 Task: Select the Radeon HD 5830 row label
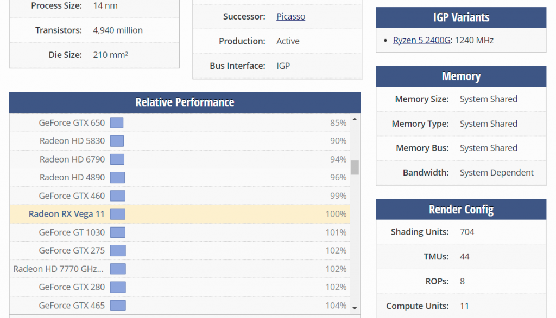coord(72,141)
